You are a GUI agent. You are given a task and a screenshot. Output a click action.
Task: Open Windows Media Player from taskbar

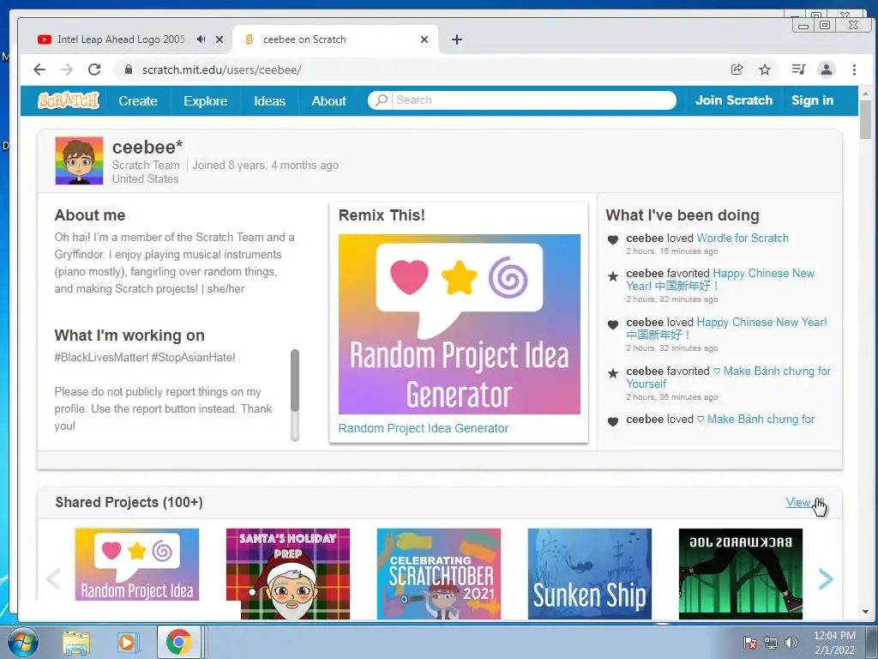[x=127, y=642]
